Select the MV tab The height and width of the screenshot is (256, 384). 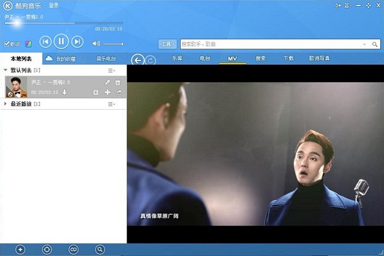(x=232, y=59)
